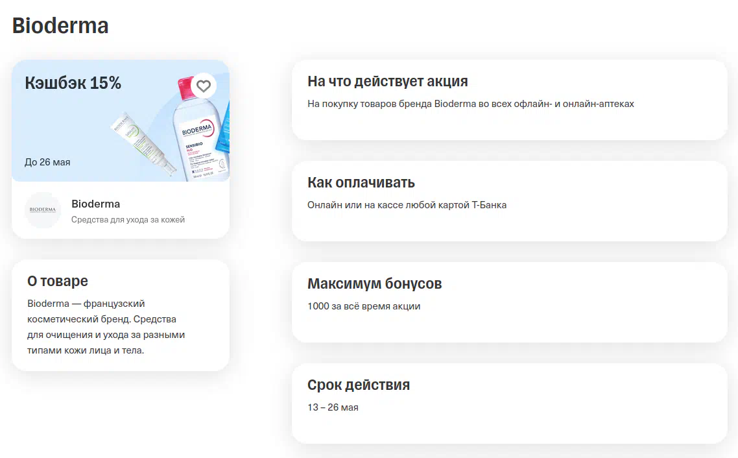Screen dimensions: 738x458
Task: Click the 'Как оплачивать' heading
Action: 361,182
